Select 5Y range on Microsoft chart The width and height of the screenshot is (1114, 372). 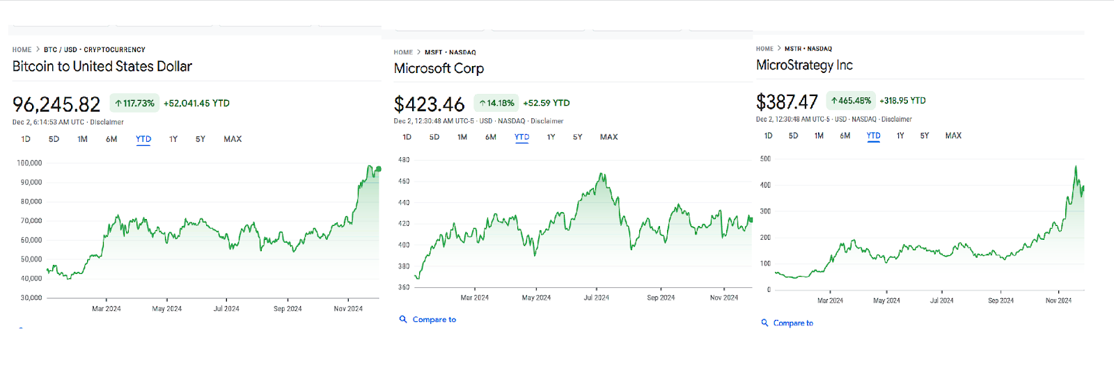click(x=578, y=137)
